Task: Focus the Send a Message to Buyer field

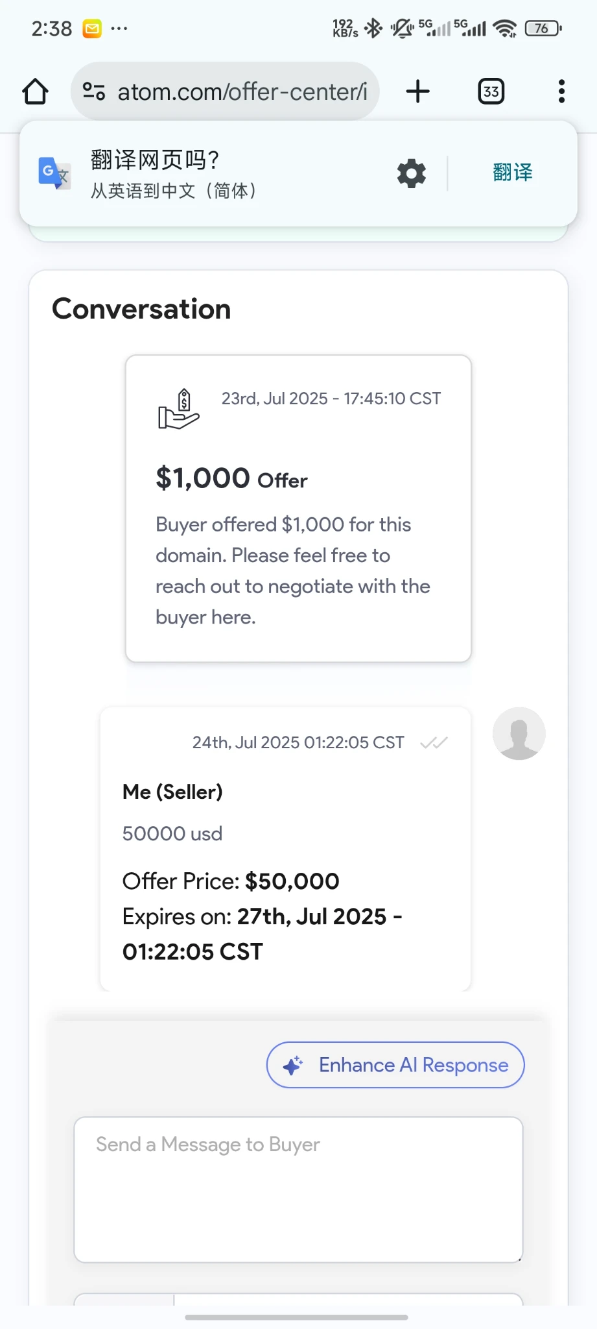Action: (x=298, y=1189)
